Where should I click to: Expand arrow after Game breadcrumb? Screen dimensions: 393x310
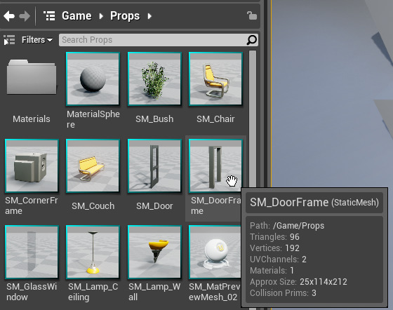pyautogui.click(x=101, y=16)
